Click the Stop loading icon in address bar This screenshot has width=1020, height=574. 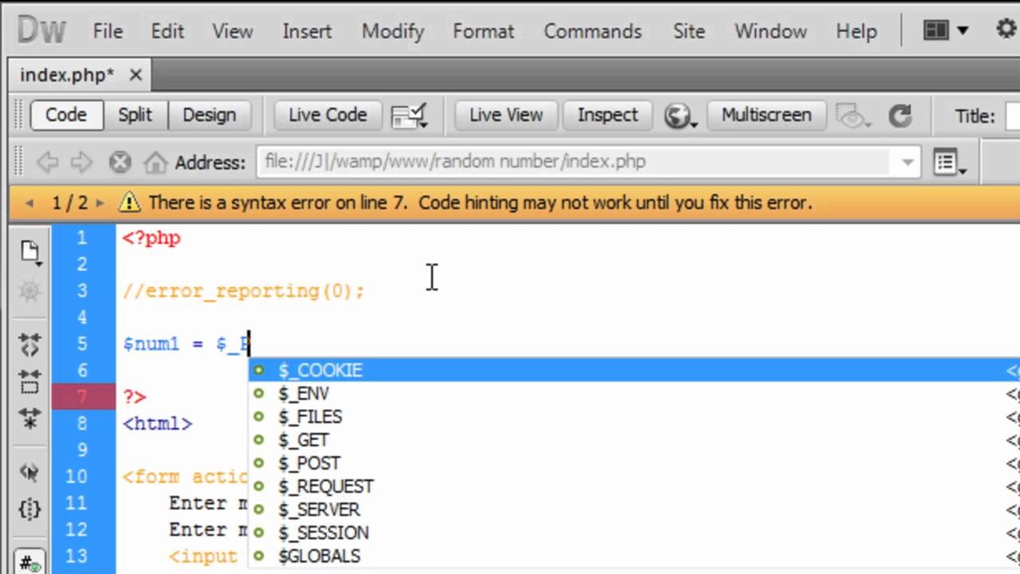[x=120, y=163]
